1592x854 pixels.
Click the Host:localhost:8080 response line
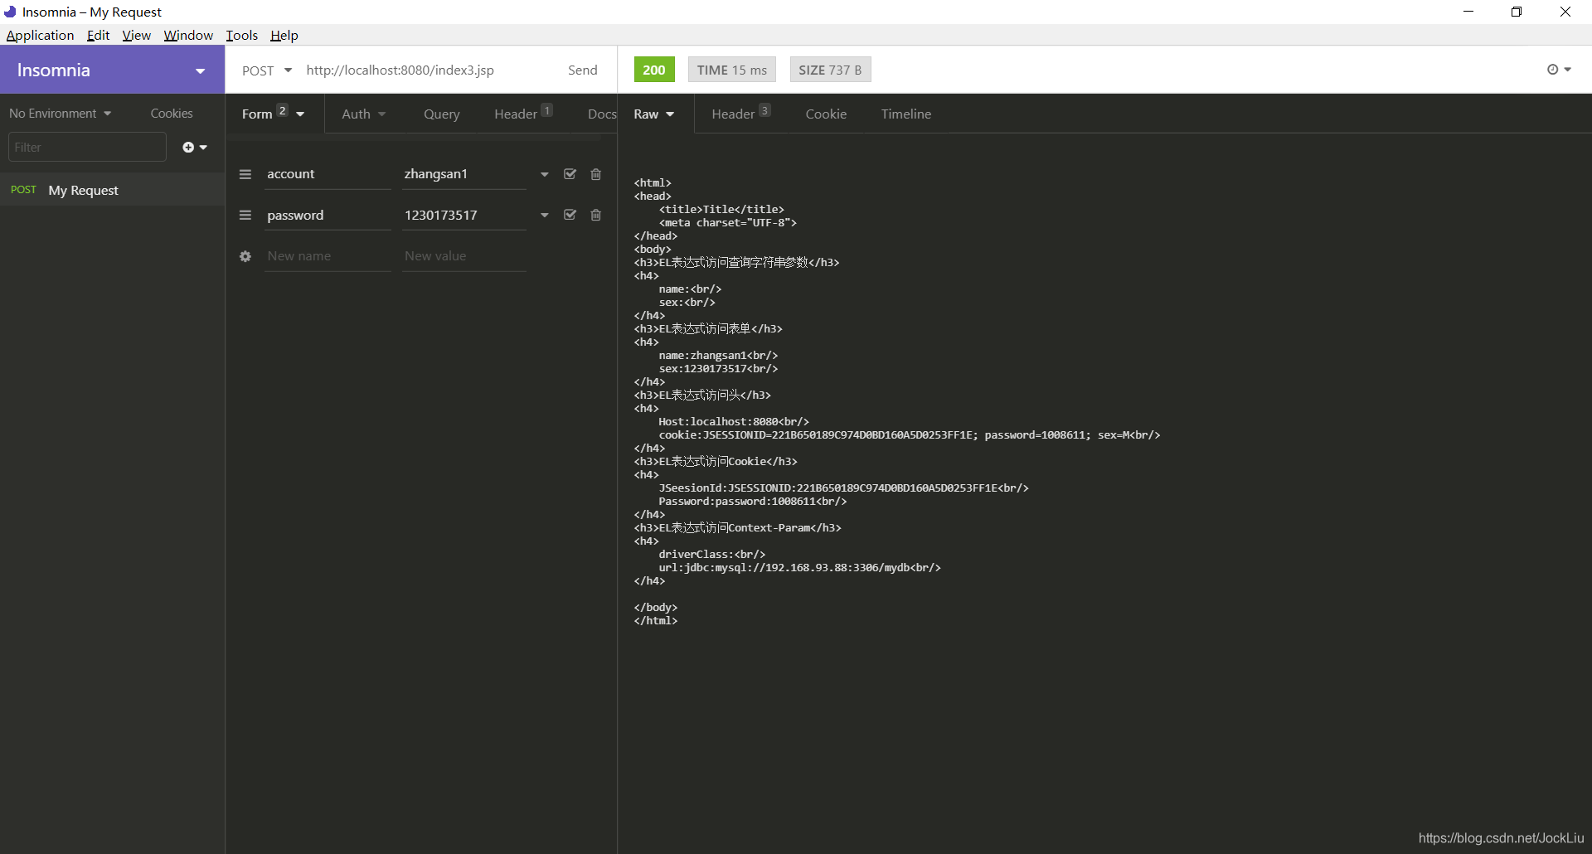(x=734, y=422)
